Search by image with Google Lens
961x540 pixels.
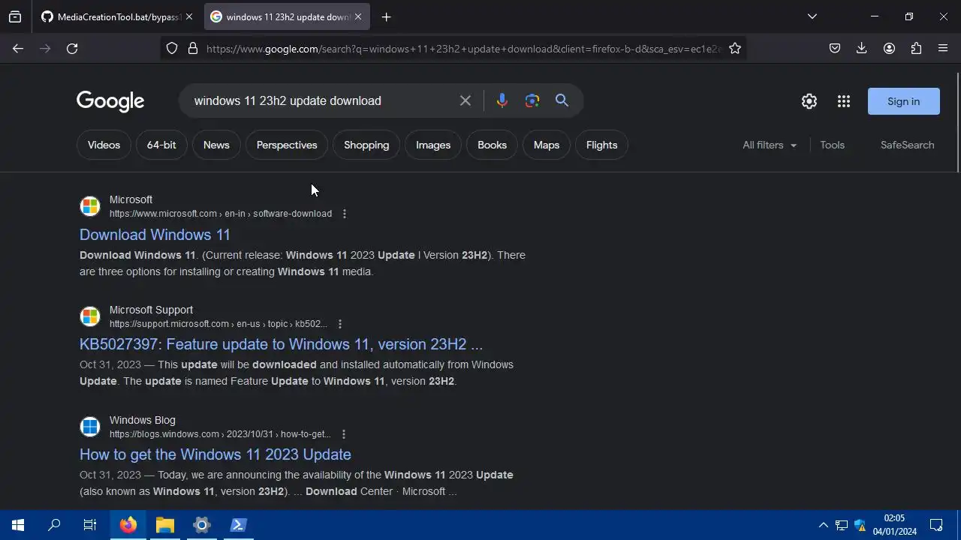532,100
